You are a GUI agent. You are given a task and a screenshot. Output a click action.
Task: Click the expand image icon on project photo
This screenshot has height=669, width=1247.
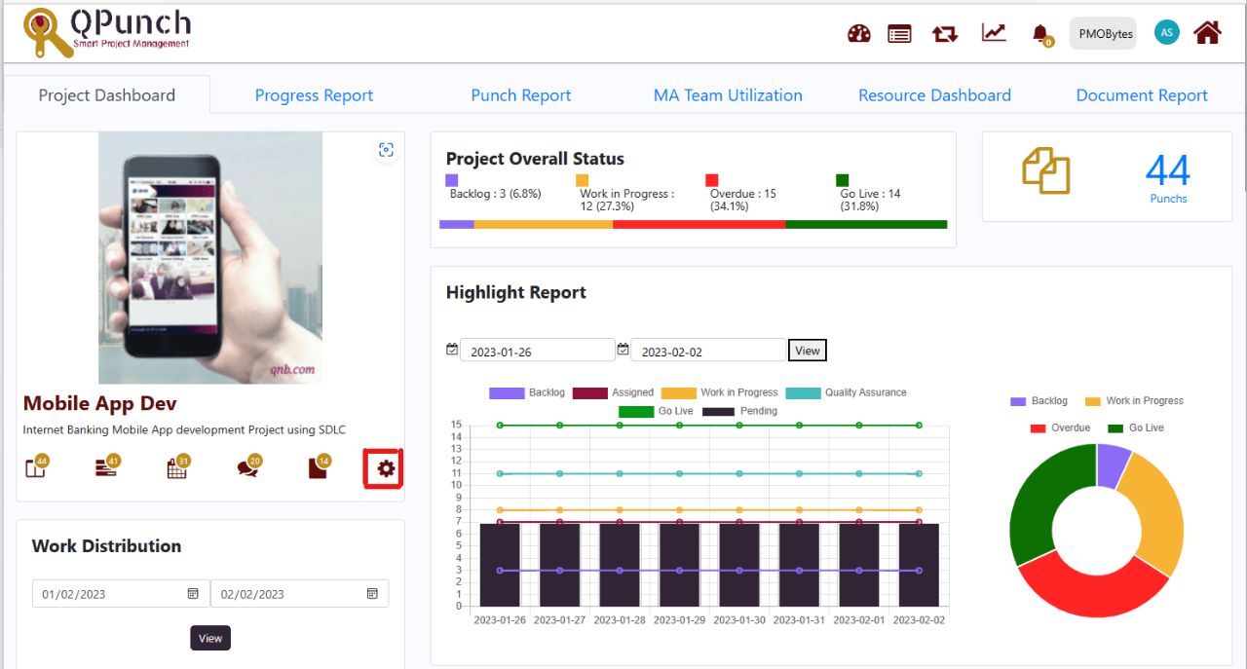coord(387,149)
